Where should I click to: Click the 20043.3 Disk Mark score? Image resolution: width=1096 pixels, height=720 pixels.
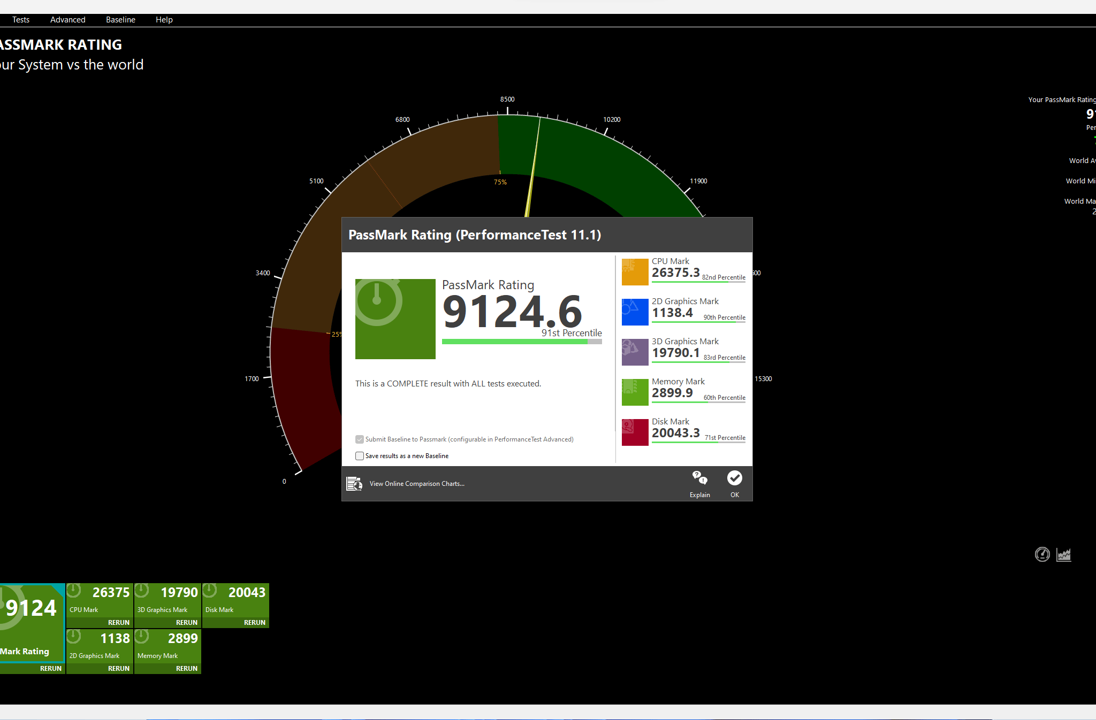(675, 433)
